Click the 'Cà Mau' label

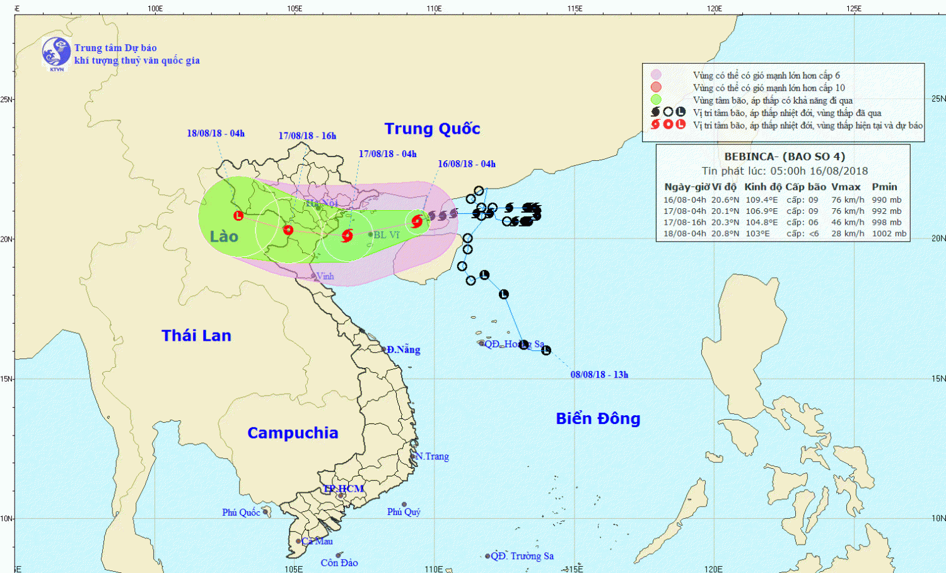point(317,541)
